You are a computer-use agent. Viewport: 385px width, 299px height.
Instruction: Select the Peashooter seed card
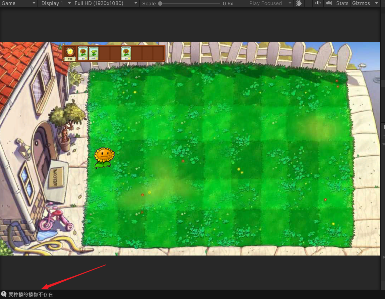point(94,53)
